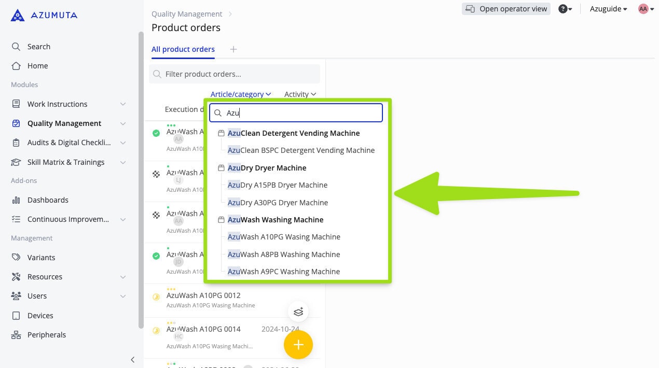Open the Article/category filter dropdown

(x=241, y=94)
